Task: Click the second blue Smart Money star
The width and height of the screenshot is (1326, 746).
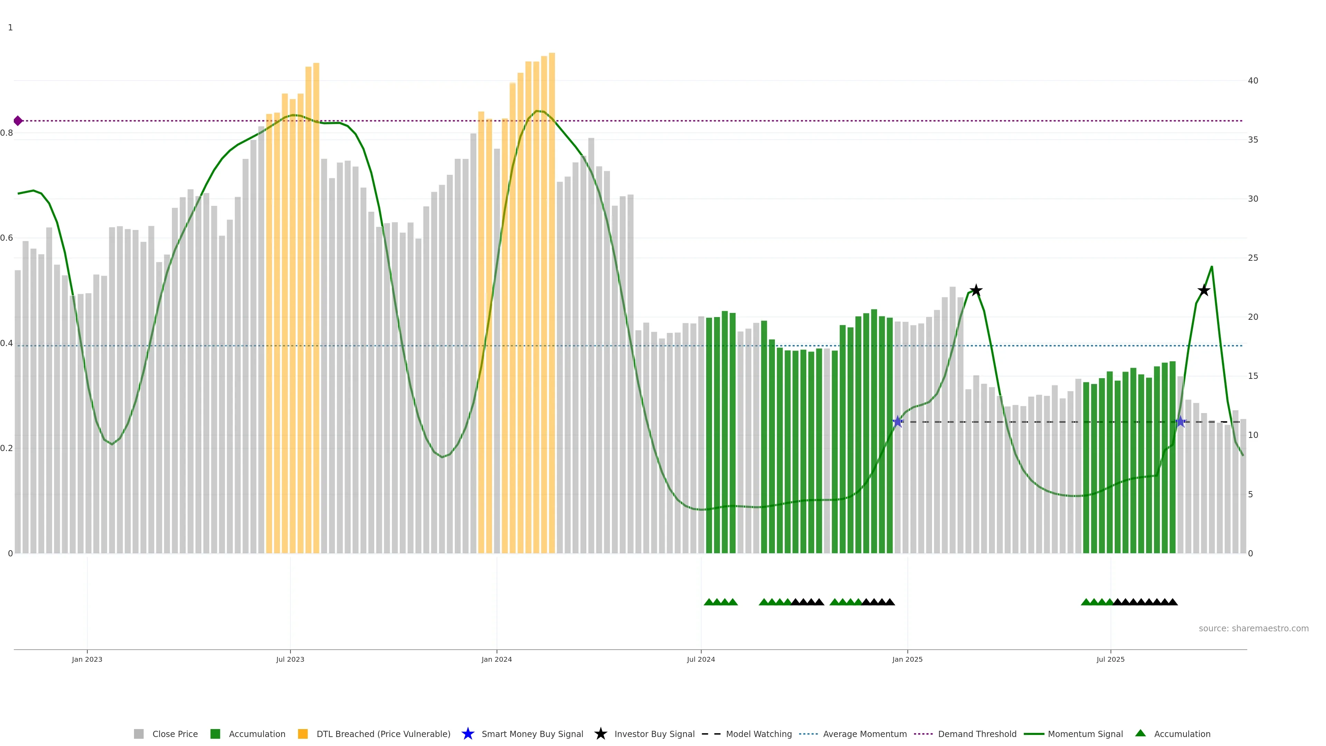Action: tap(1181, 422)
